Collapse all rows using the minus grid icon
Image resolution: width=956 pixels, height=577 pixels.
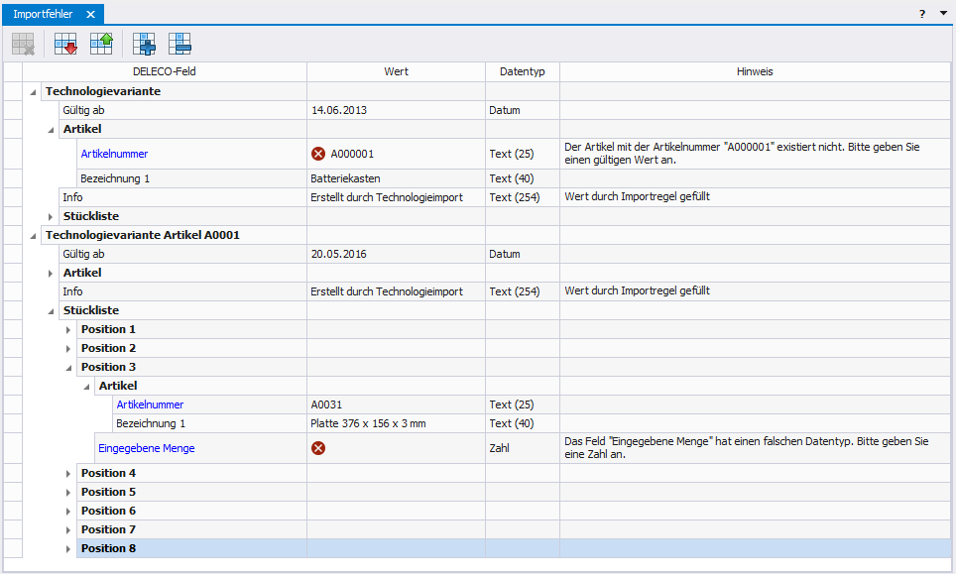[179, 43]
